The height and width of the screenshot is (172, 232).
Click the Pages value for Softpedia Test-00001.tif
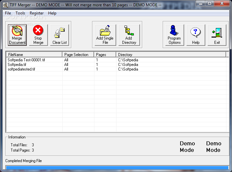point(97,60)
